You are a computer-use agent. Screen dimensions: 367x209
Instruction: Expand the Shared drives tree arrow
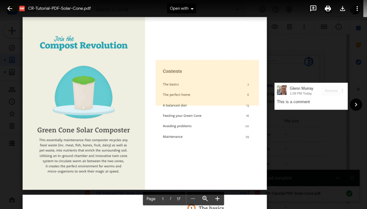point(5,72)
